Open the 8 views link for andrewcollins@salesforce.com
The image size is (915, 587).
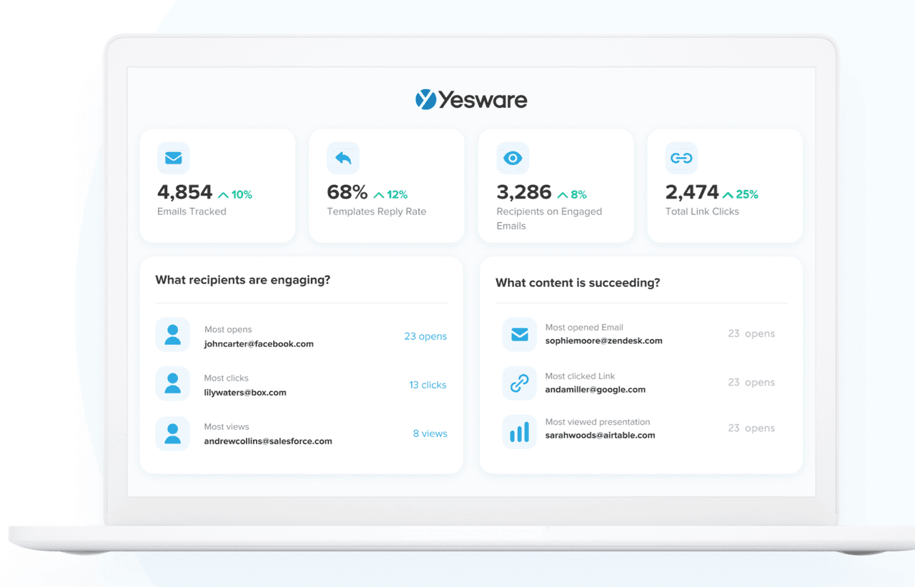pyautogui.click(x=430, y=433)
